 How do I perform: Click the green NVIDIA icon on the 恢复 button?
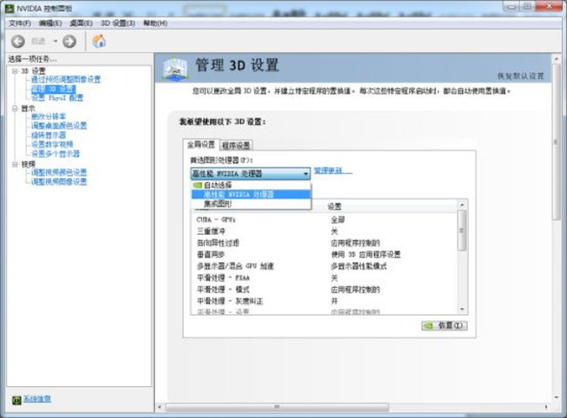click(x=427, y=325)
